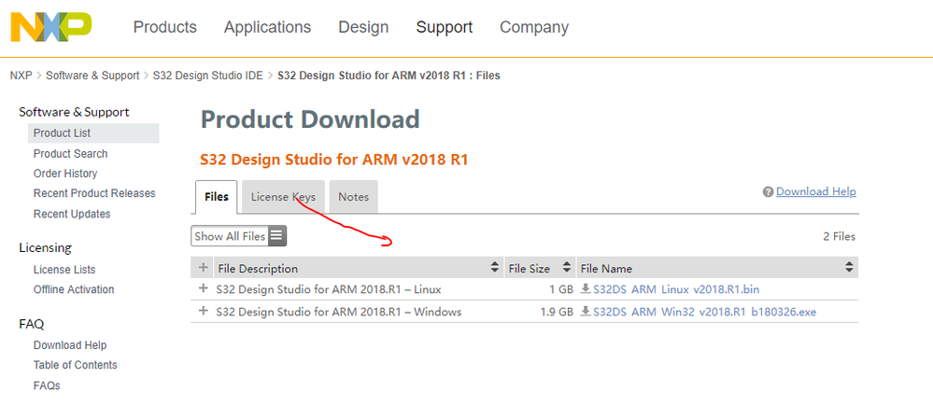Switch to the License Keys tab
Image resolution: width=933 pixels, height=405 pixels.
click(x=283, y=197)
